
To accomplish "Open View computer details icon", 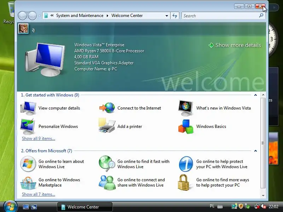I will (28, 108).
